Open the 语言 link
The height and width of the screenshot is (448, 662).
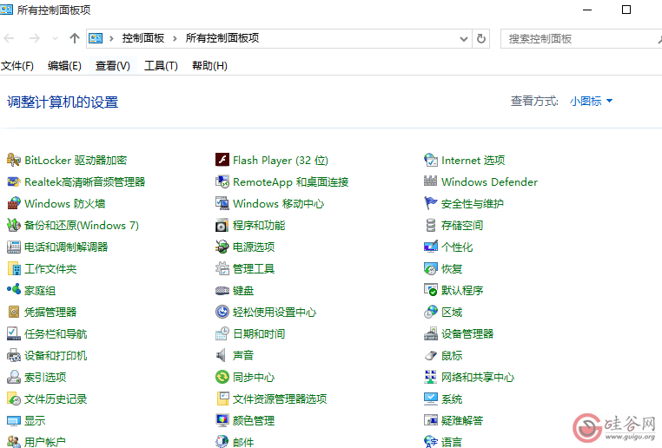(x=452, y=442)
